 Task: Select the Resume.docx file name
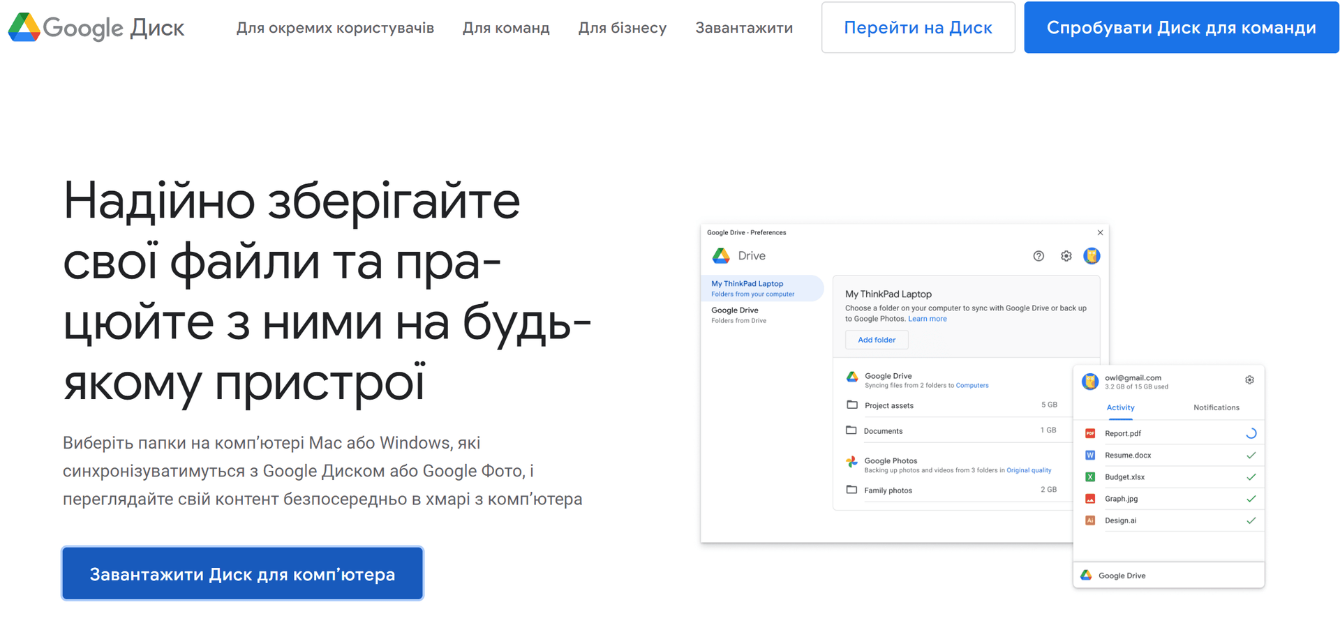tap(1128, 455)
